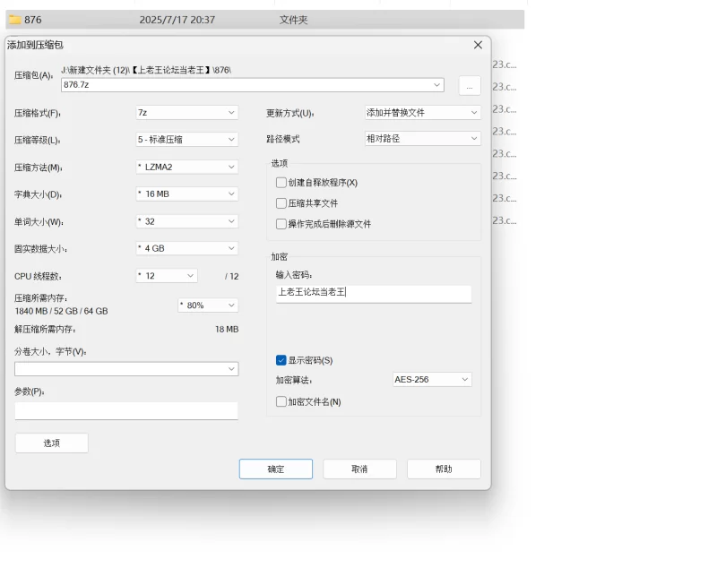Close the 添加到压缩包 dialog
The width and height of the screenshot is (717, 568).
pos(478,45)
